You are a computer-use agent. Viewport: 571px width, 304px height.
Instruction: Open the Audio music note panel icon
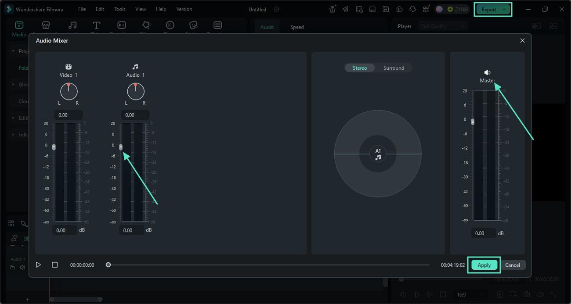coord(72,25)
